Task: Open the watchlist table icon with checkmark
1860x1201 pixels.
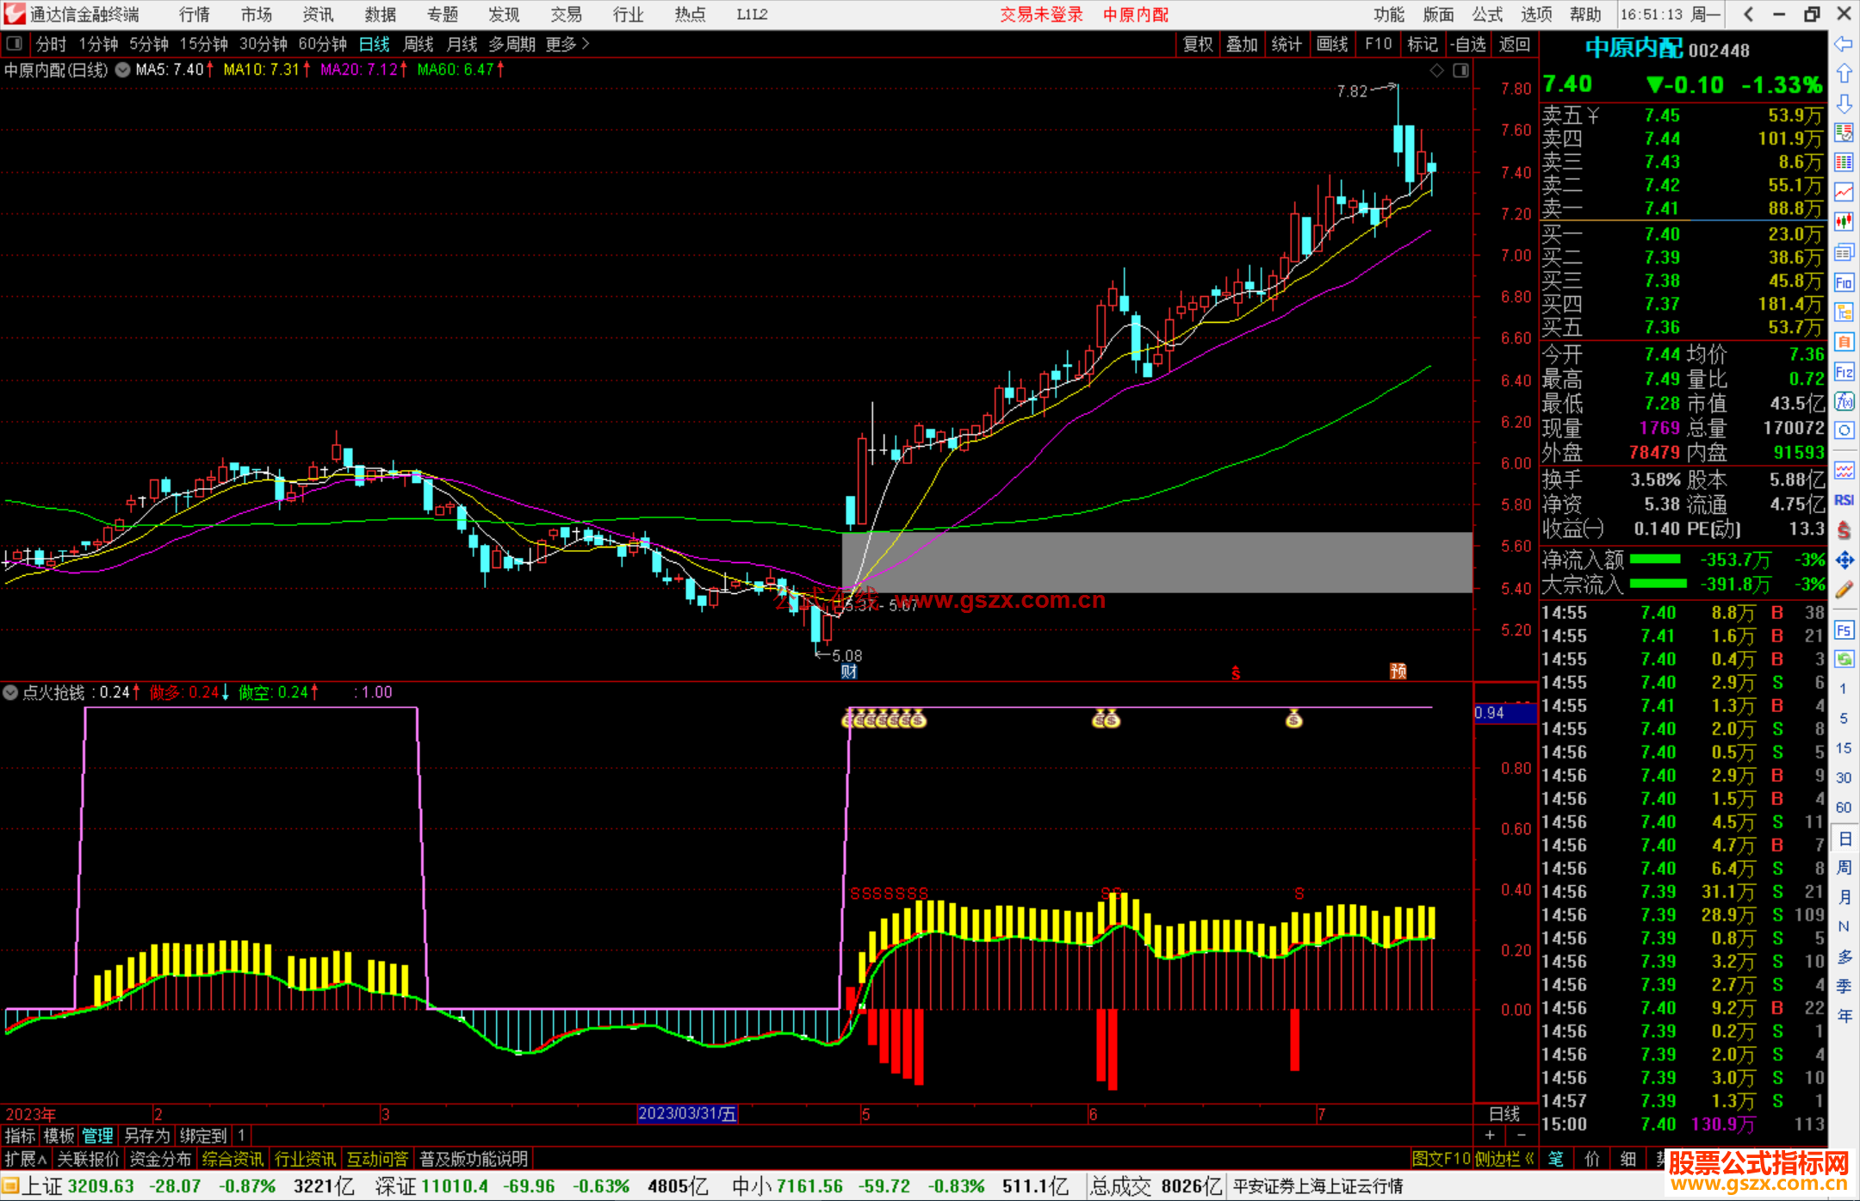Action: [1844, 133]
